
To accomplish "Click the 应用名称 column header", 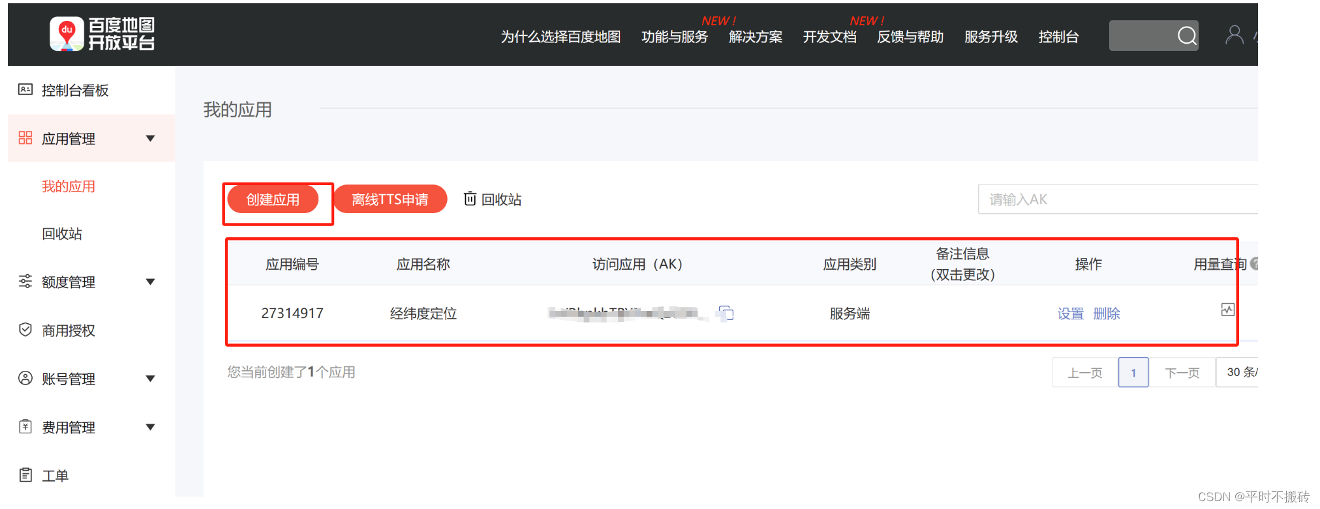I will click(x=423, y=264).
